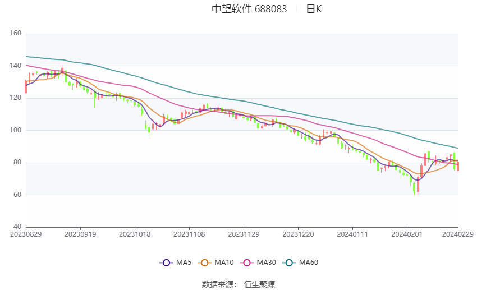Click the data source text 恒生聚源

[x=259, y=284]
